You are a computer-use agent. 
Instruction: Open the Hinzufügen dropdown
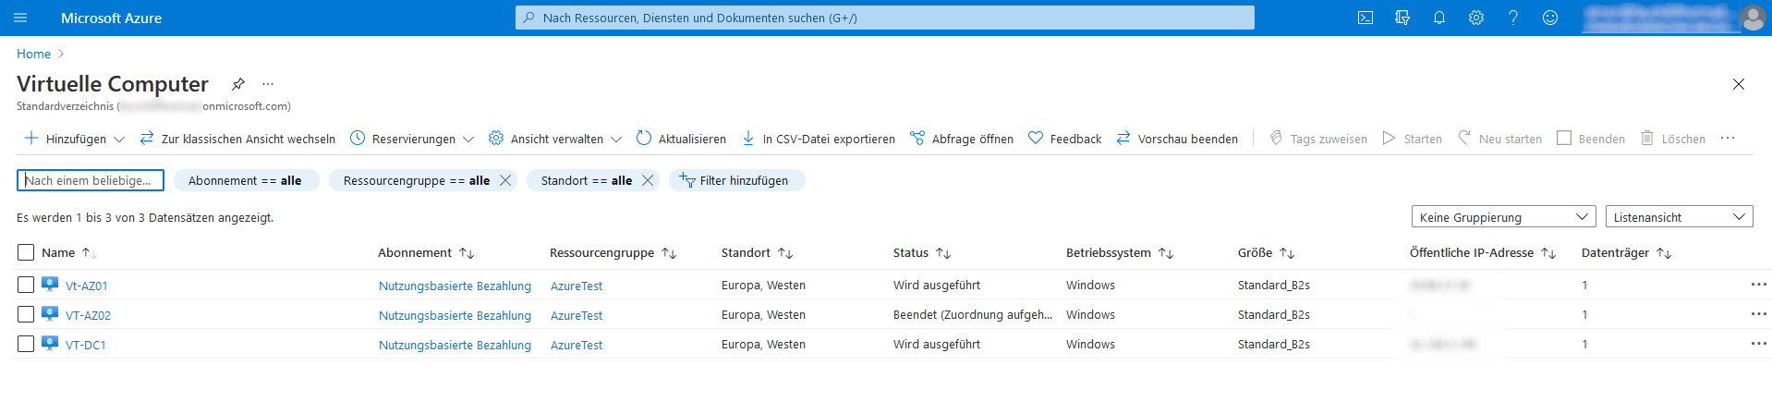coord(74,139)
